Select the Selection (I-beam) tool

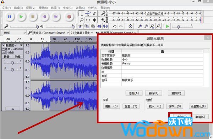click(82, 13)
